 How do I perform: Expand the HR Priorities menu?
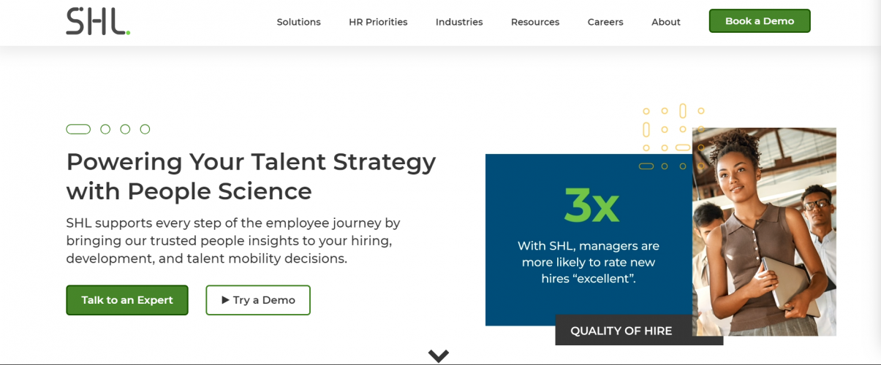point(378,22)
